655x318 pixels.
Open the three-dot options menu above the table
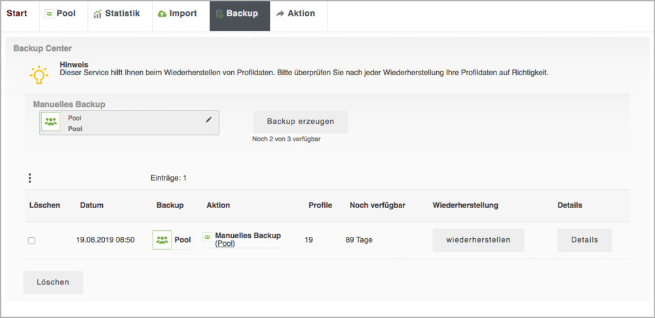tap(29, 178)
